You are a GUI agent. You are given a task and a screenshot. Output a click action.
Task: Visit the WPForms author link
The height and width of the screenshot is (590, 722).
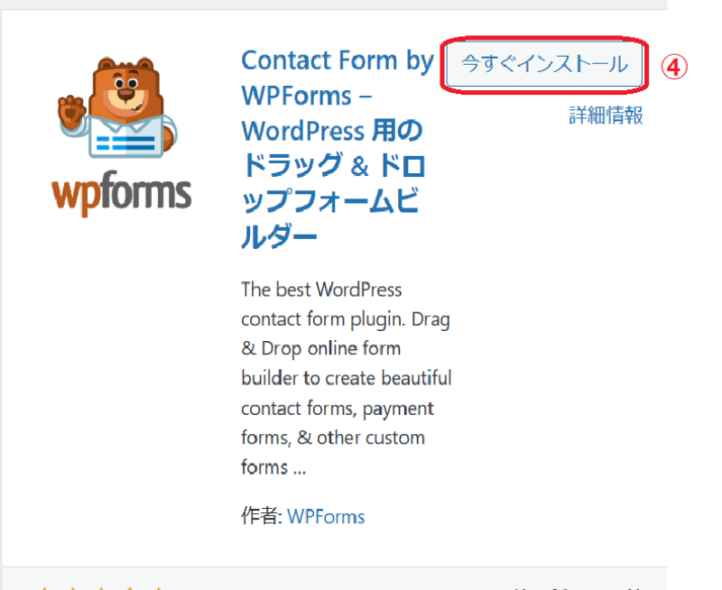point(326,516)
